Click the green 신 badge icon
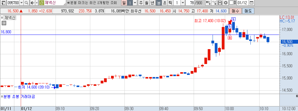This screenshot has width=298, height=111. [41, 3]
